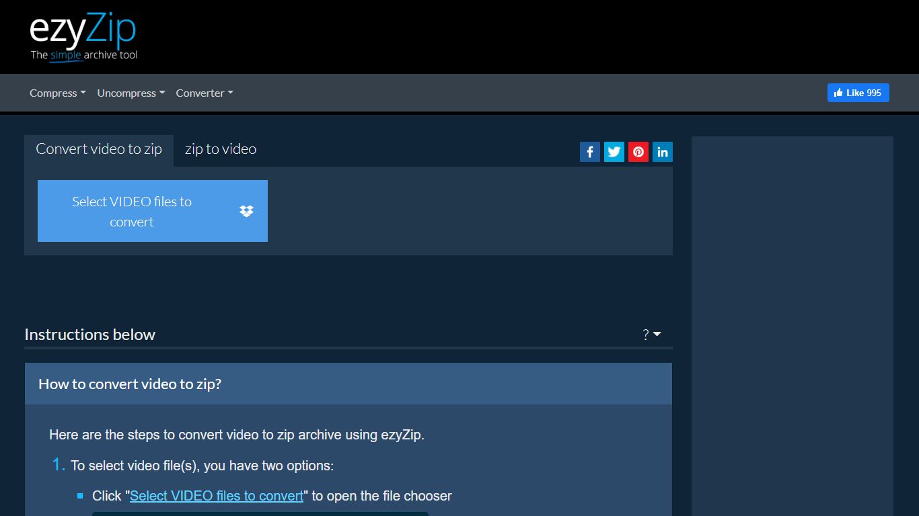
Task: Click the step 1 text 'To select video file(s)'
Action: tap(135, 466)
